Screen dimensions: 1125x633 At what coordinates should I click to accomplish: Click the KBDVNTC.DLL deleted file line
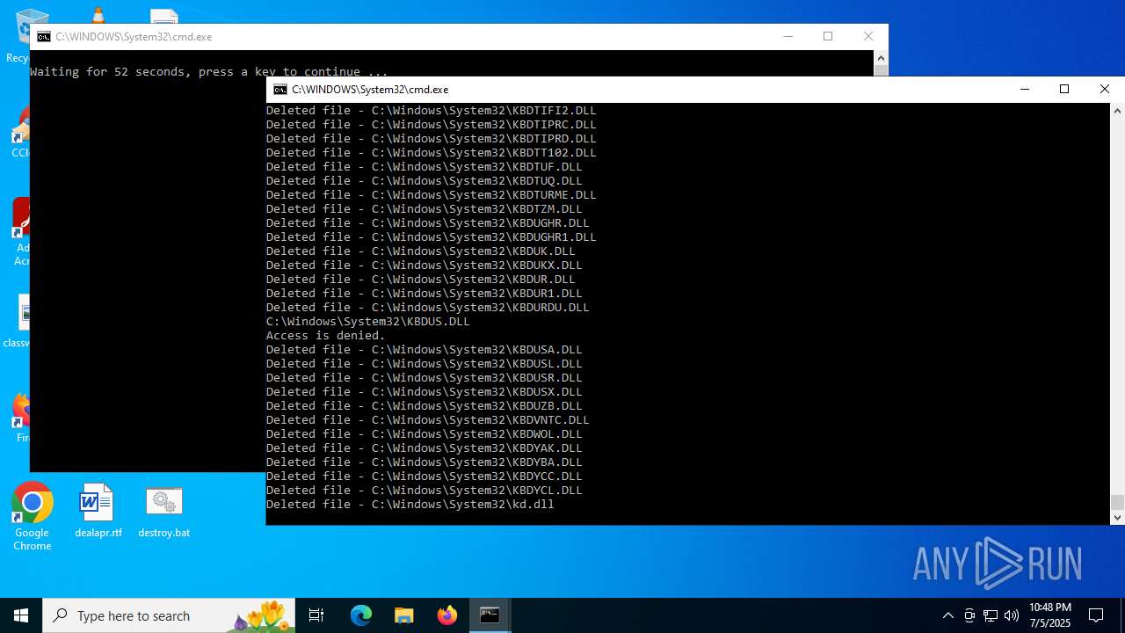tap(428, 420)
